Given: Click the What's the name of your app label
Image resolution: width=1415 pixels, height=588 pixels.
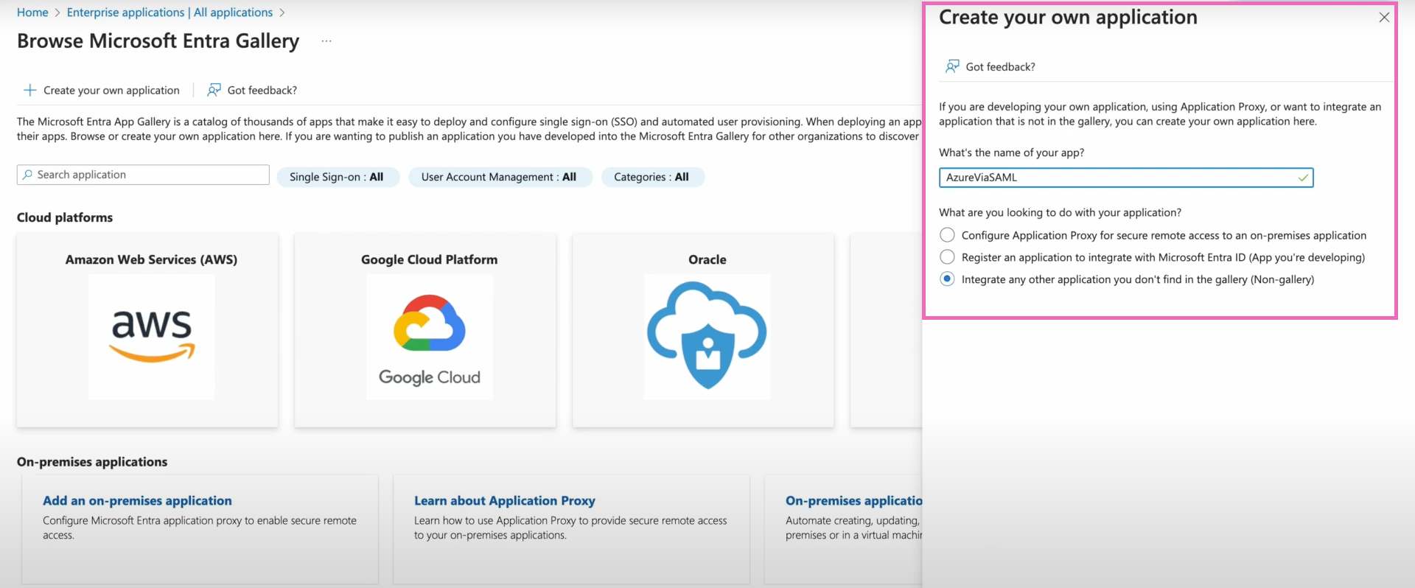Looking at the screenshot, I should 1012,153.
